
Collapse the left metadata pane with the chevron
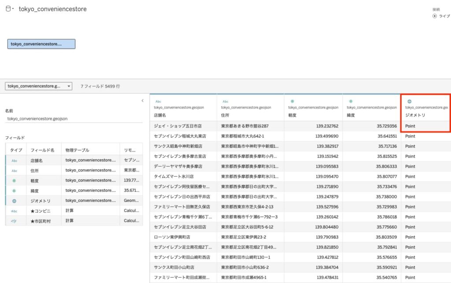142,101
